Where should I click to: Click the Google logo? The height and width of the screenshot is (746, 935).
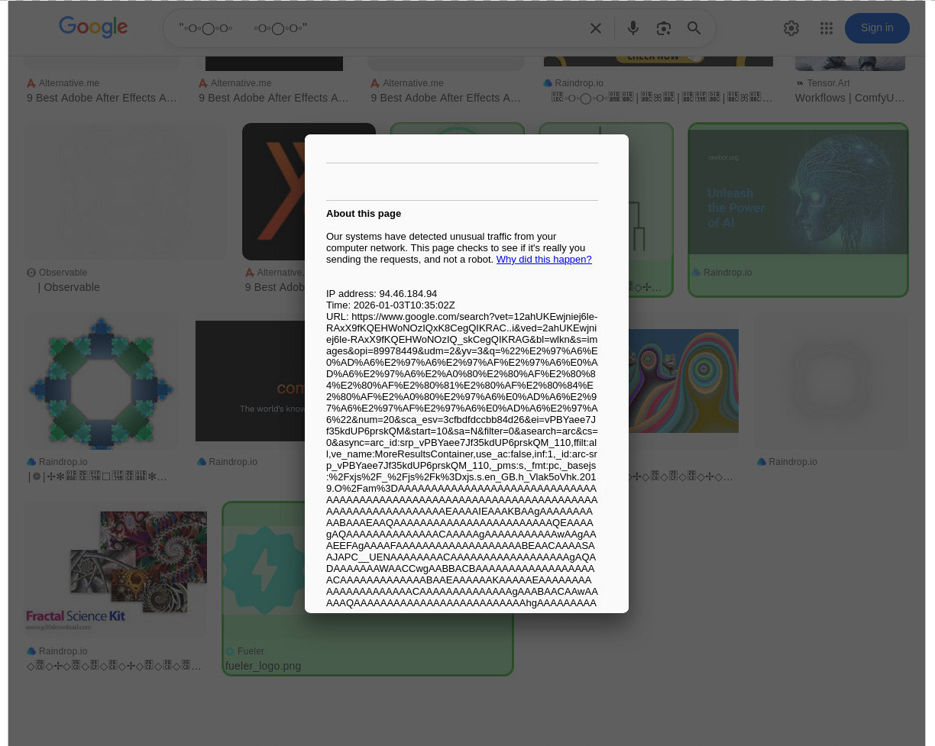(x=93, y=27)
